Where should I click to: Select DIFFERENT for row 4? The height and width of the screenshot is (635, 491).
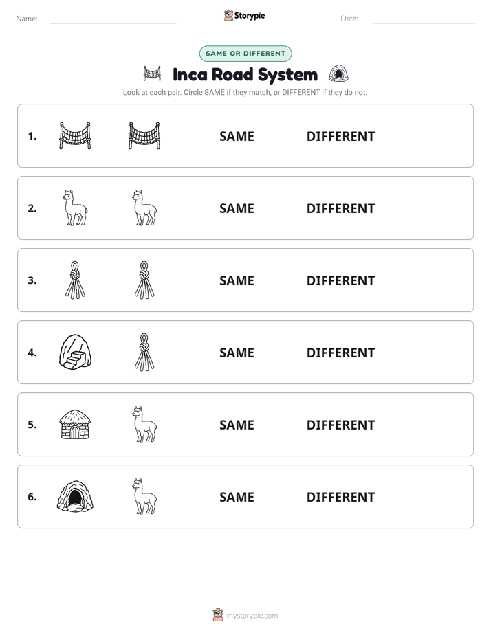pyautogui.click(x=340, y=353)
